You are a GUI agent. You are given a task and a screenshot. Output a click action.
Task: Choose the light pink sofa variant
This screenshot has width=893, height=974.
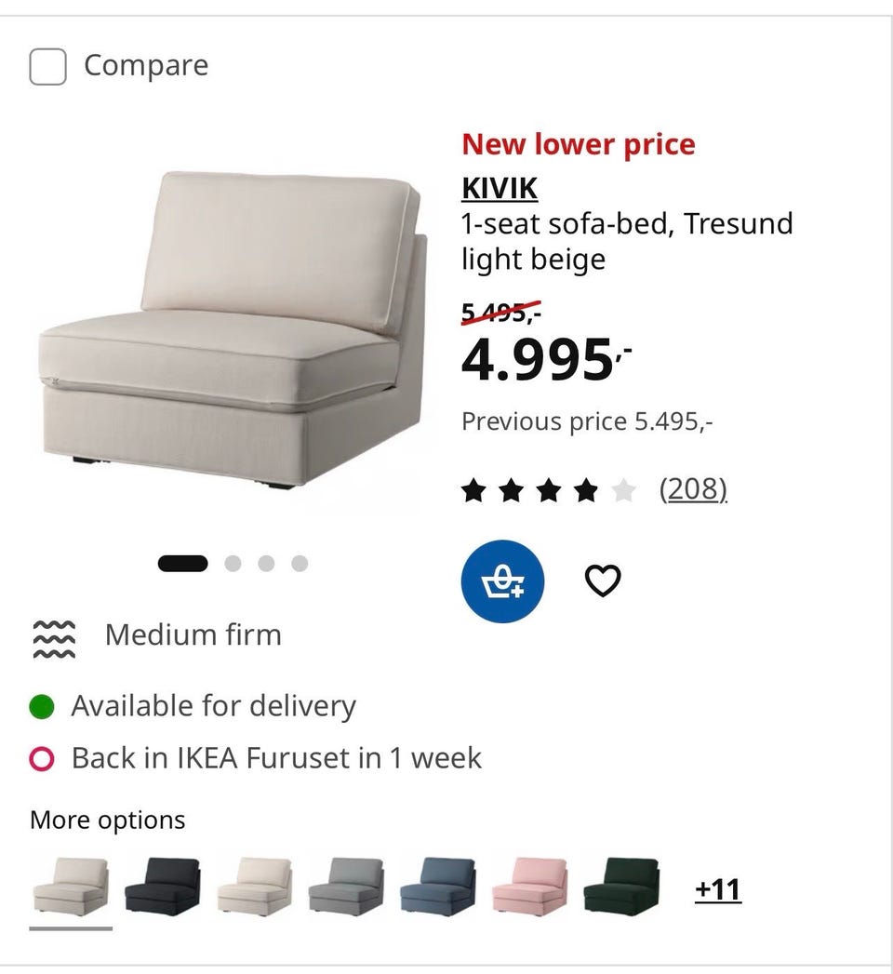pyautogui.click(x=530, y=887)
